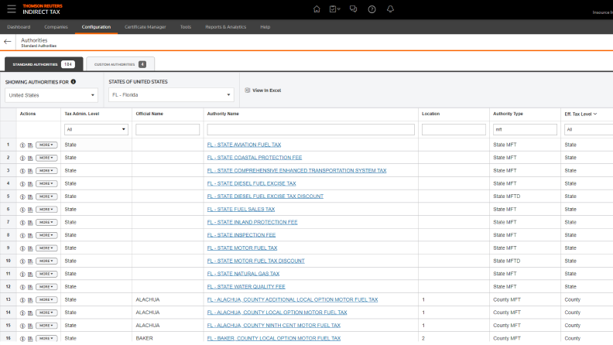Open the FL - Florida state dropdown

click(170, 95)
